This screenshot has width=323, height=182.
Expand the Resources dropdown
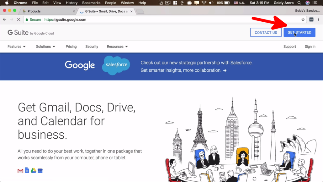pos(117,47)
